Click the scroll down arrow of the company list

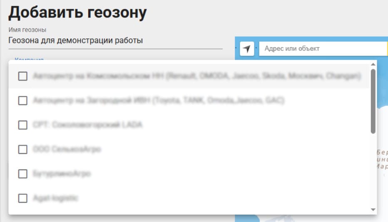click(x=373, y=209)
